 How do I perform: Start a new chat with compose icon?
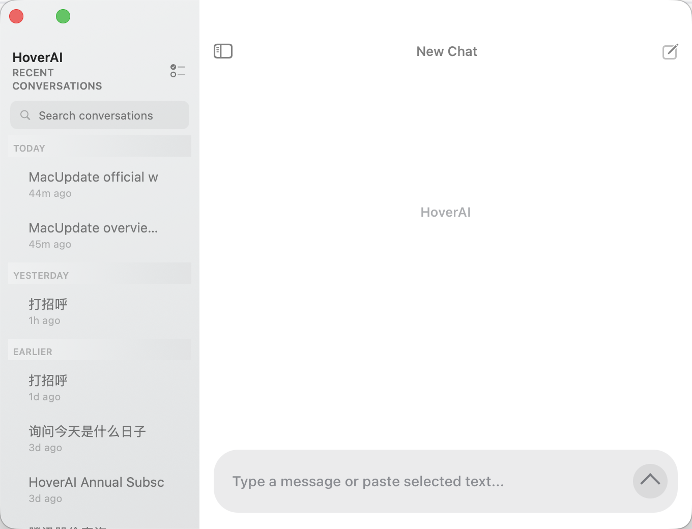tap(670, 51)
